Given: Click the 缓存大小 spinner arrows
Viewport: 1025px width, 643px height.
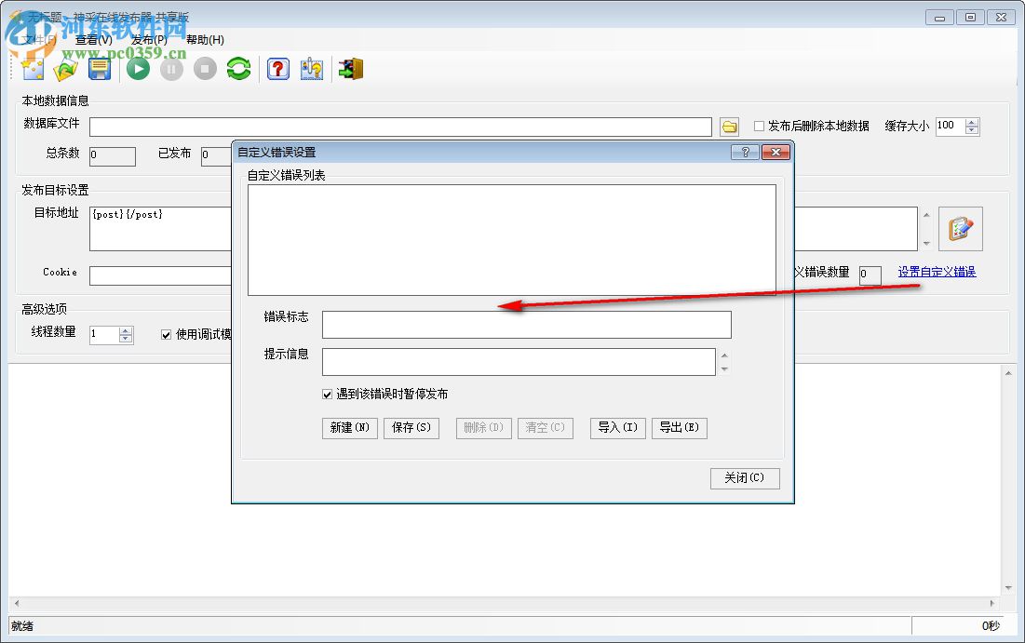Looking at the screenshot, I should click(x=972, y=127).
